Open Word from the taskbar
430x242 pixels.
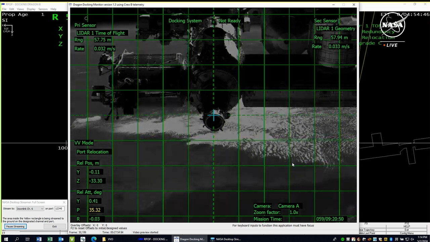click(39, 239)
